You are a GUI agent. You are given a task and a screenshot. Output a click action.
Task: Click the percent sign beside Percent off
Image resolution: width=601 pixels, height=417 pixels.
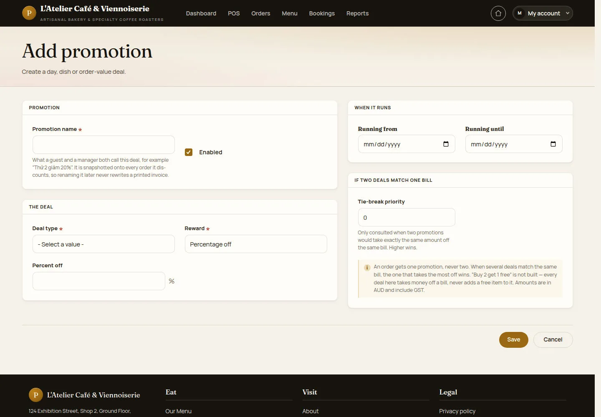[172, 281]
